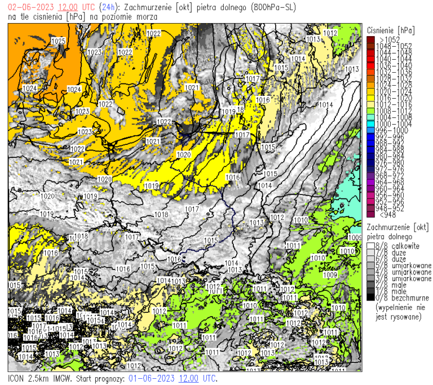
Task: Click the 'ICON 2.5km IMGW.' footer text
Action: tap(40, 378)
